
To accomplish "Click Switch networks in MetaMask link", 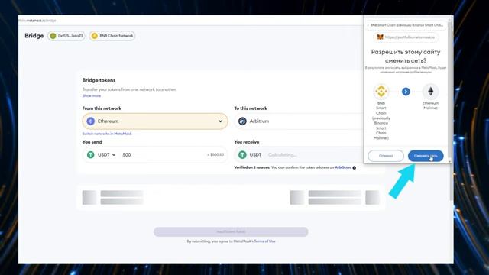I will pos(107,134).
